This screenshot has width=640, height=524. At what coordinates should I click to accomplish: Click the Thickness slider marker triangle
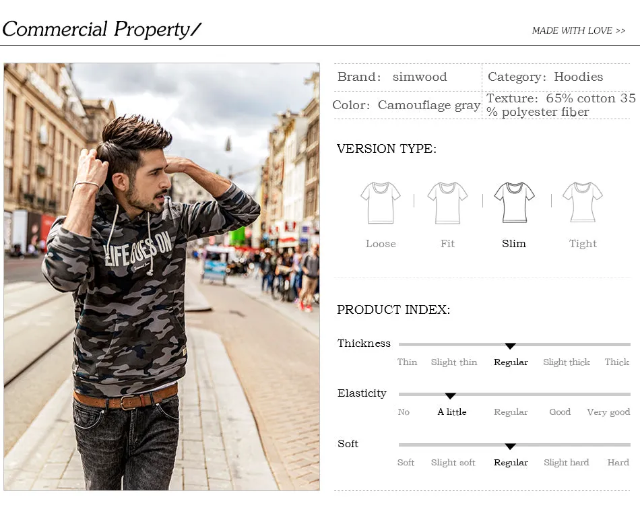510,346
